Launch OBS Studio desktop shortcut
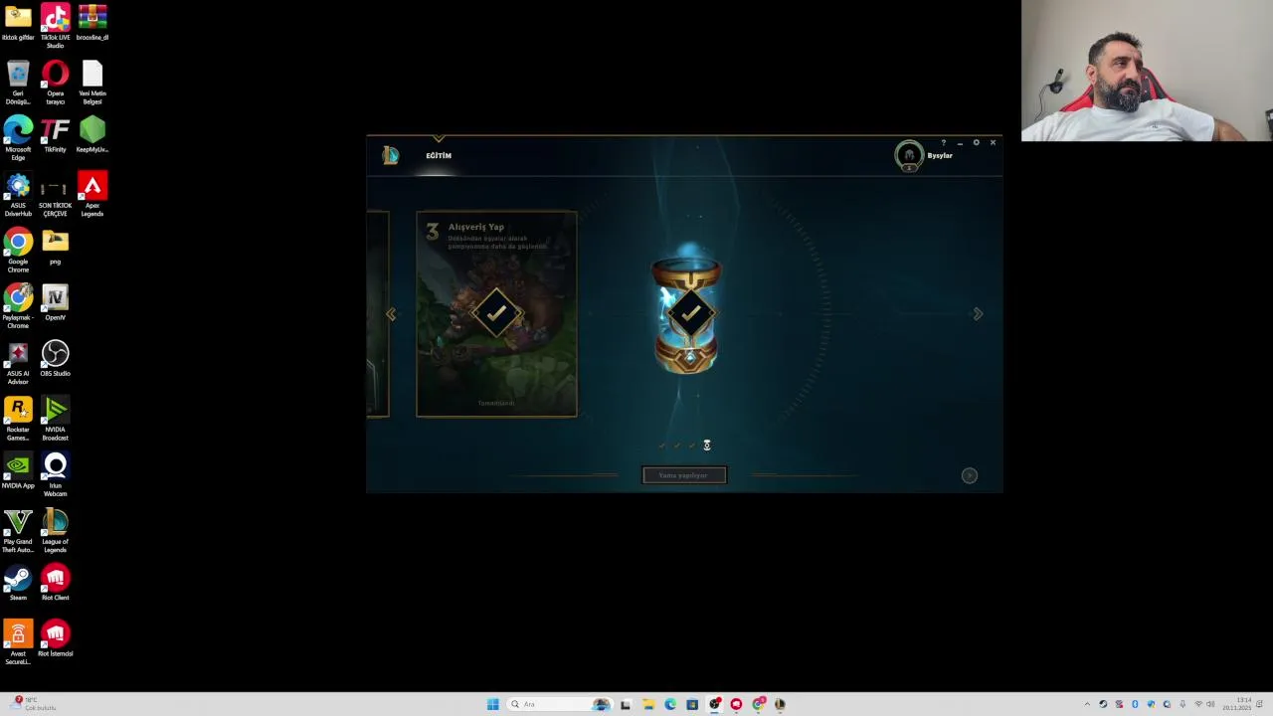The width and height of the screenshot is (1273, 716). coord(55,359)
